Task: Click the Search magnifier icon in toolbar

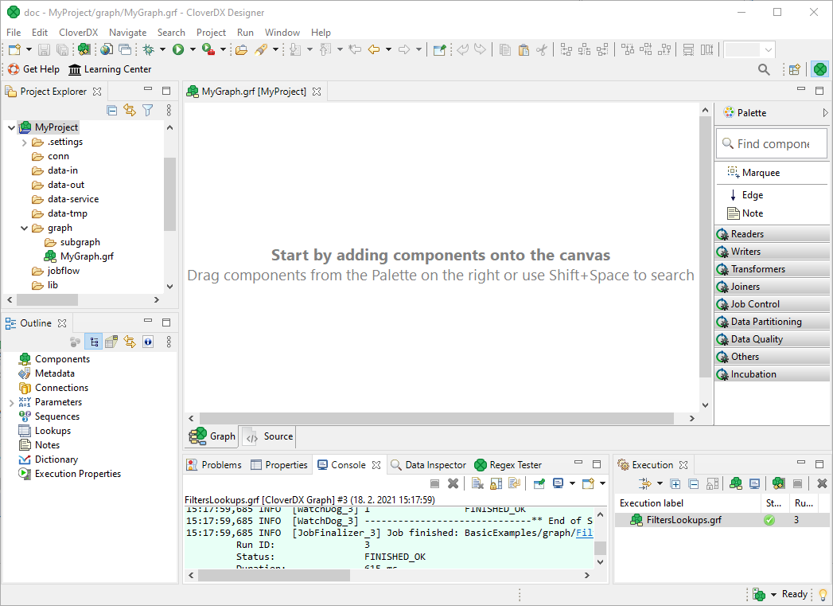Action: pyautogui.click(x=764, y=69)
